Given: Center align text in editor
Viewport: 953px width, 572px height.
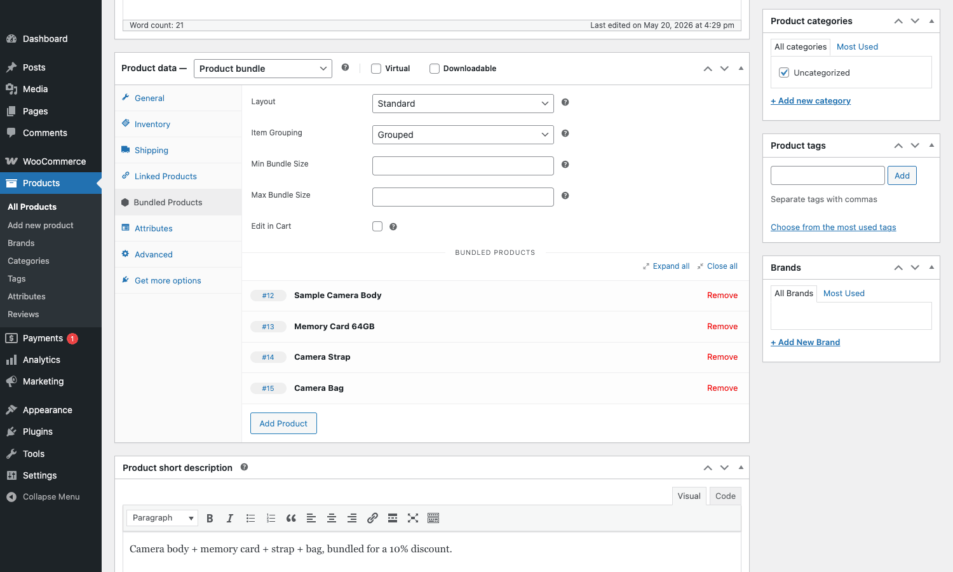Looking at the screenshot, I should coord(332,518).
